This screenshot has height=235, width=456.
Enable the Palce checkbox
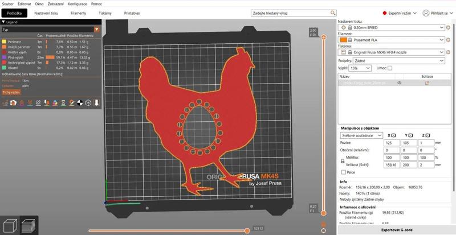coord(344,172)
